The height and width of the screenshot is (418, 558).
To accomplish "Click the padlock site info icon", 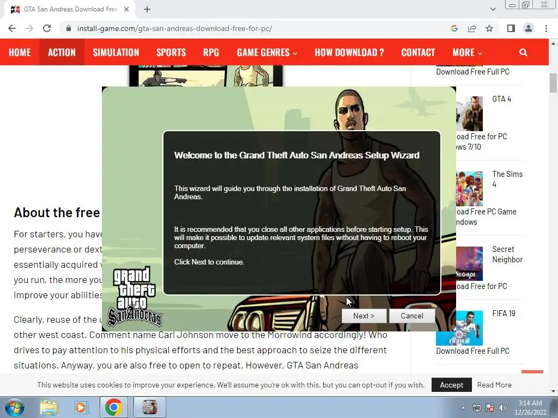I will click(69, 28).
